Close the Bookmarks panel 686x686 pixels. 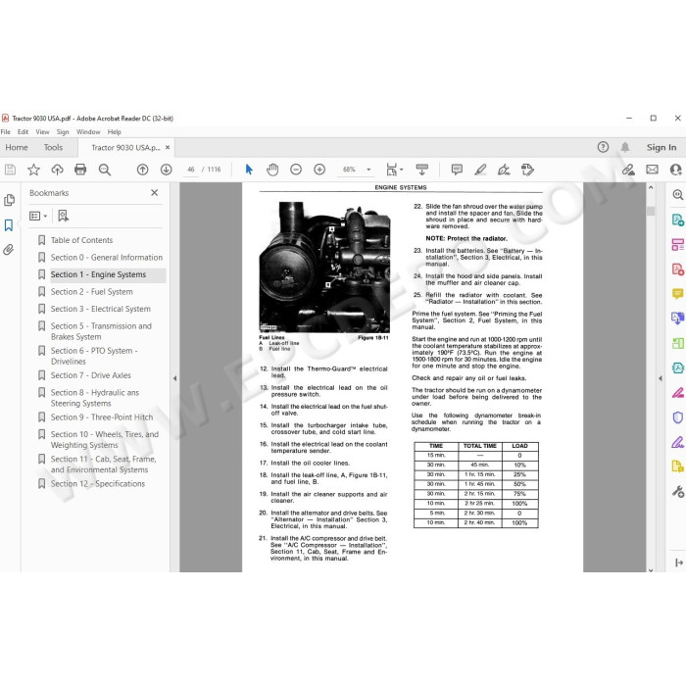point(155,192)
